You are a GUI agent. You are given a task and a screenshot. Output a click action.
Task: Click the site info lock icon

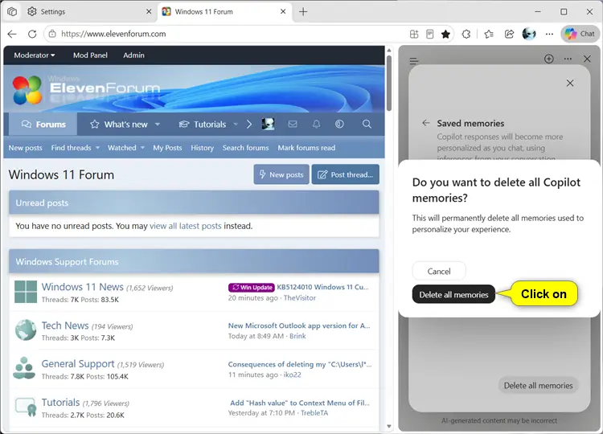(x=52, y=34)
